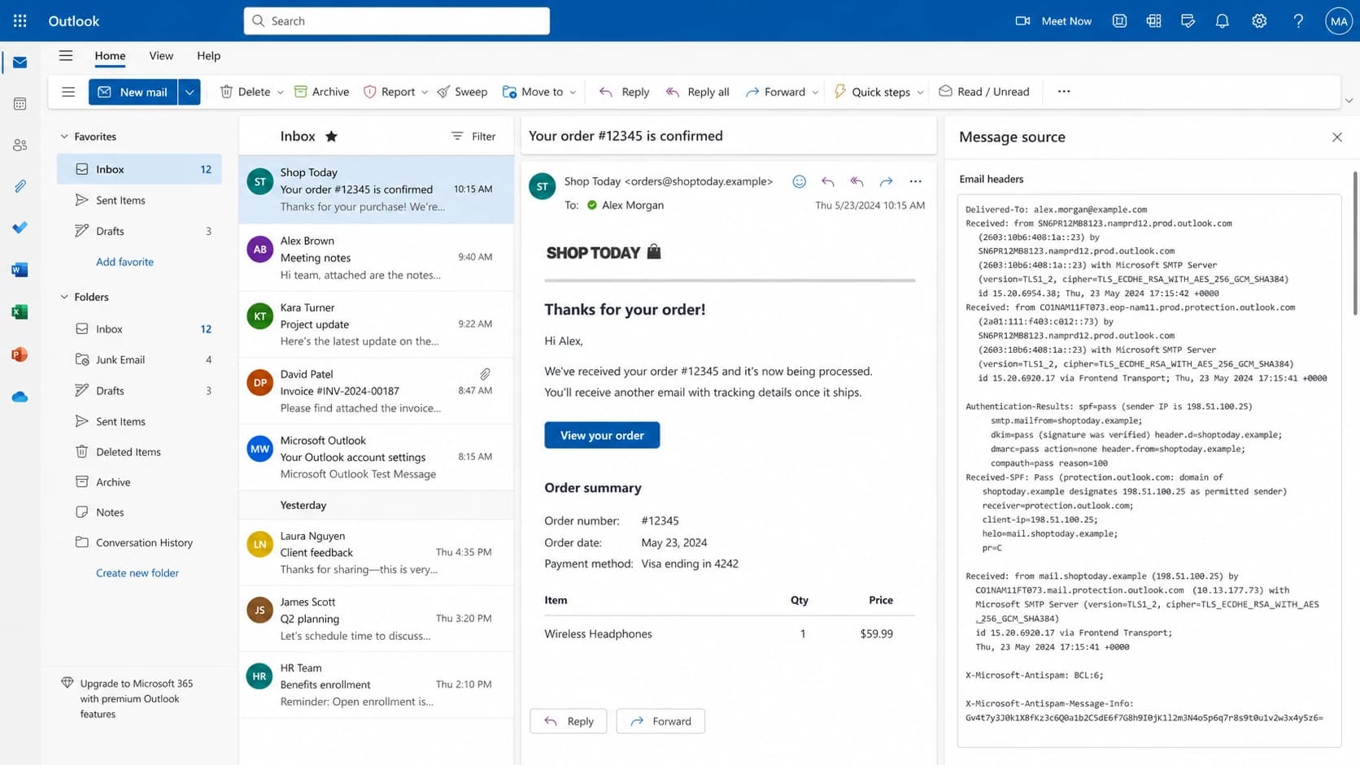Collapse the Favorites section
The width and height of the screenshot is (1360, 765).
pos(64,137)
